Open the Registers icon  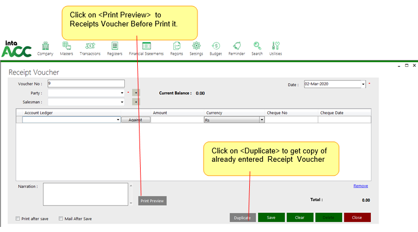click(115, 47)
